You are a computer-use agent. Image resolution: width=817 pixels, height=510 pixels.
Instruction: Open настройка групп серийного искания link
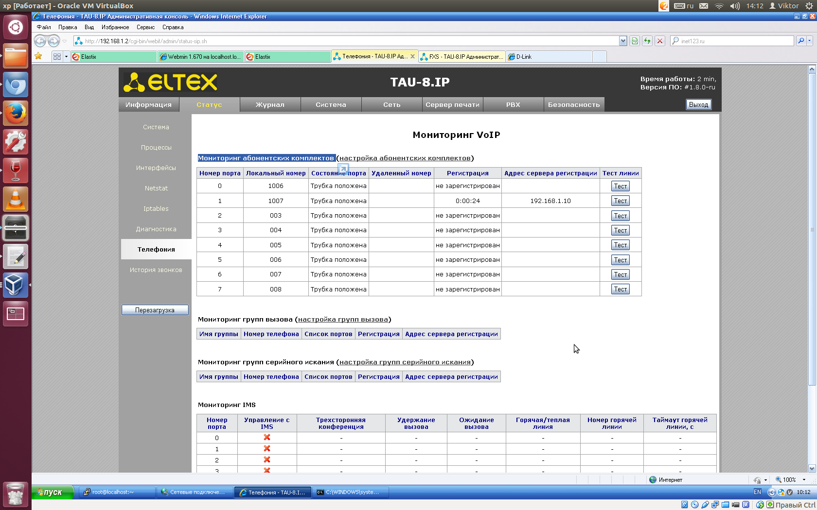coord(405,362)
